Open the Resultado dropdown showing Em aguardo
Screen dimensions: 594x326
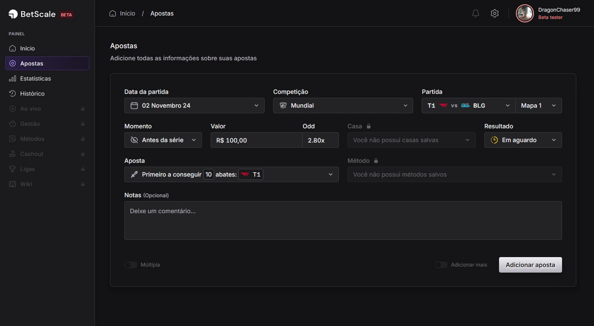pos(523,140)
